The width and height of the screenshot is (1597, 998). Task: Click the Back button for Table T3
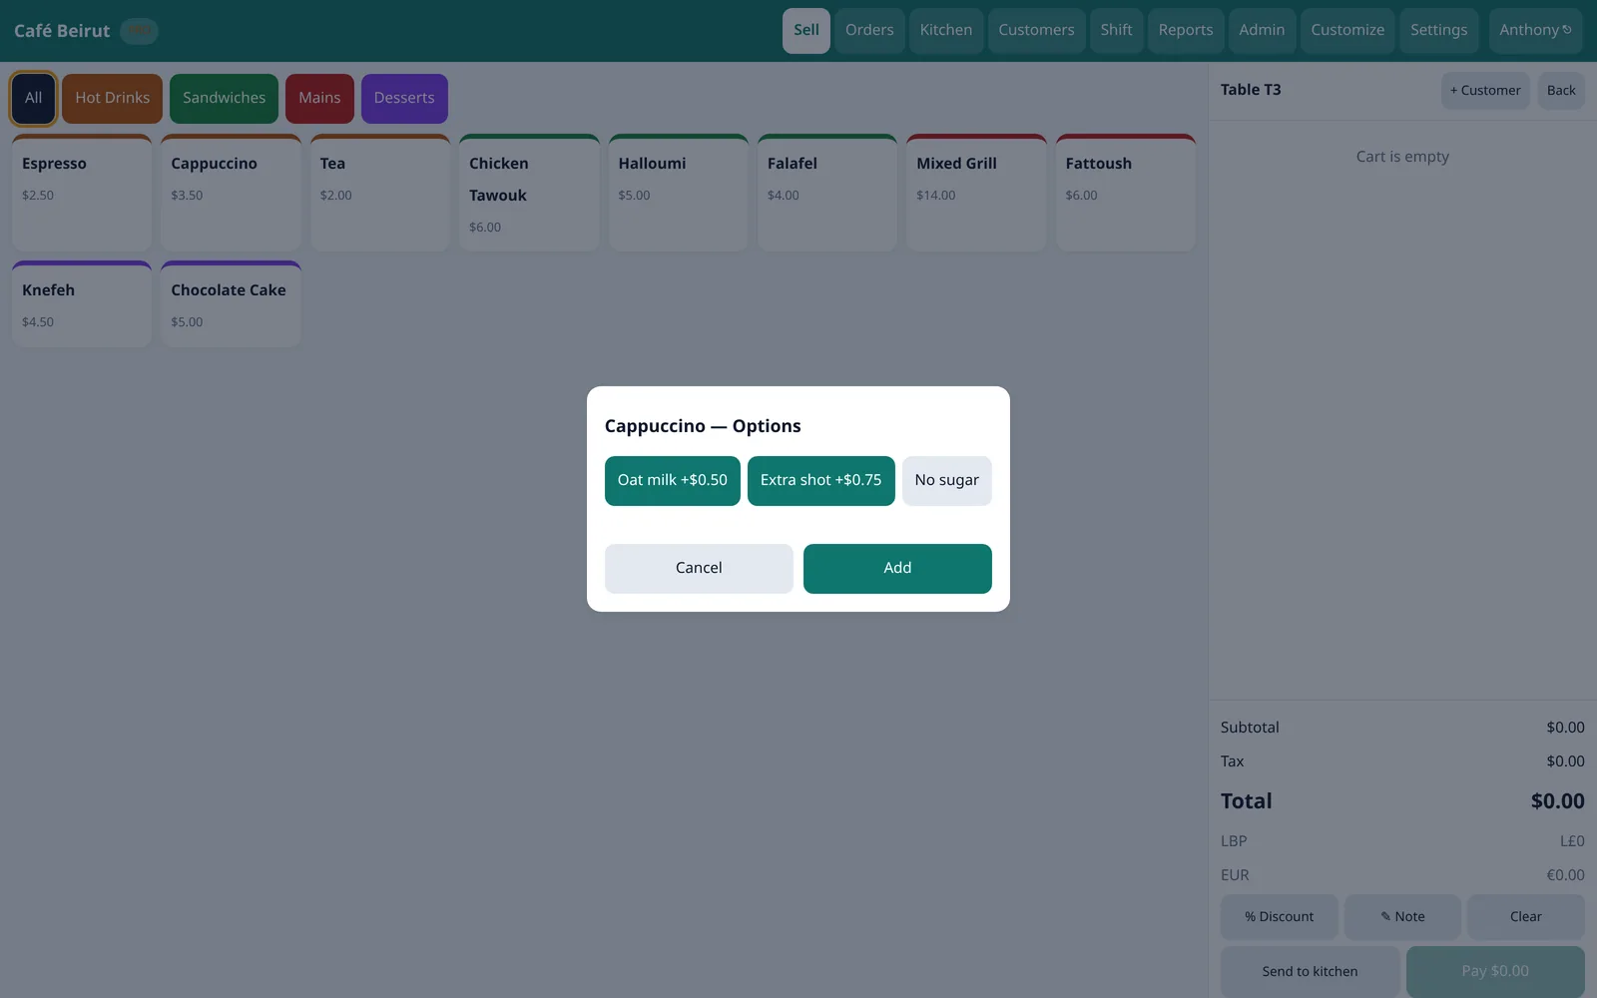point(1561,91)
